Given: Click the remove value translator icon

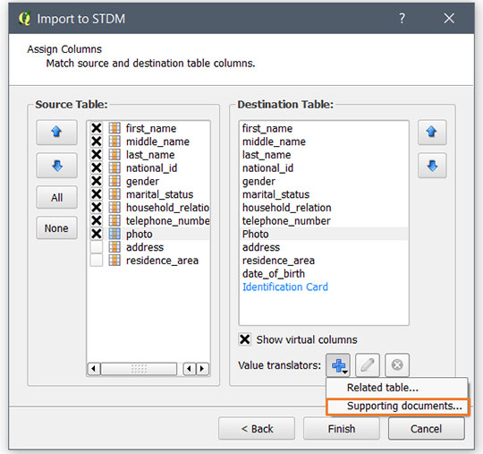Looking at the screenshot, I should (397, 365).
